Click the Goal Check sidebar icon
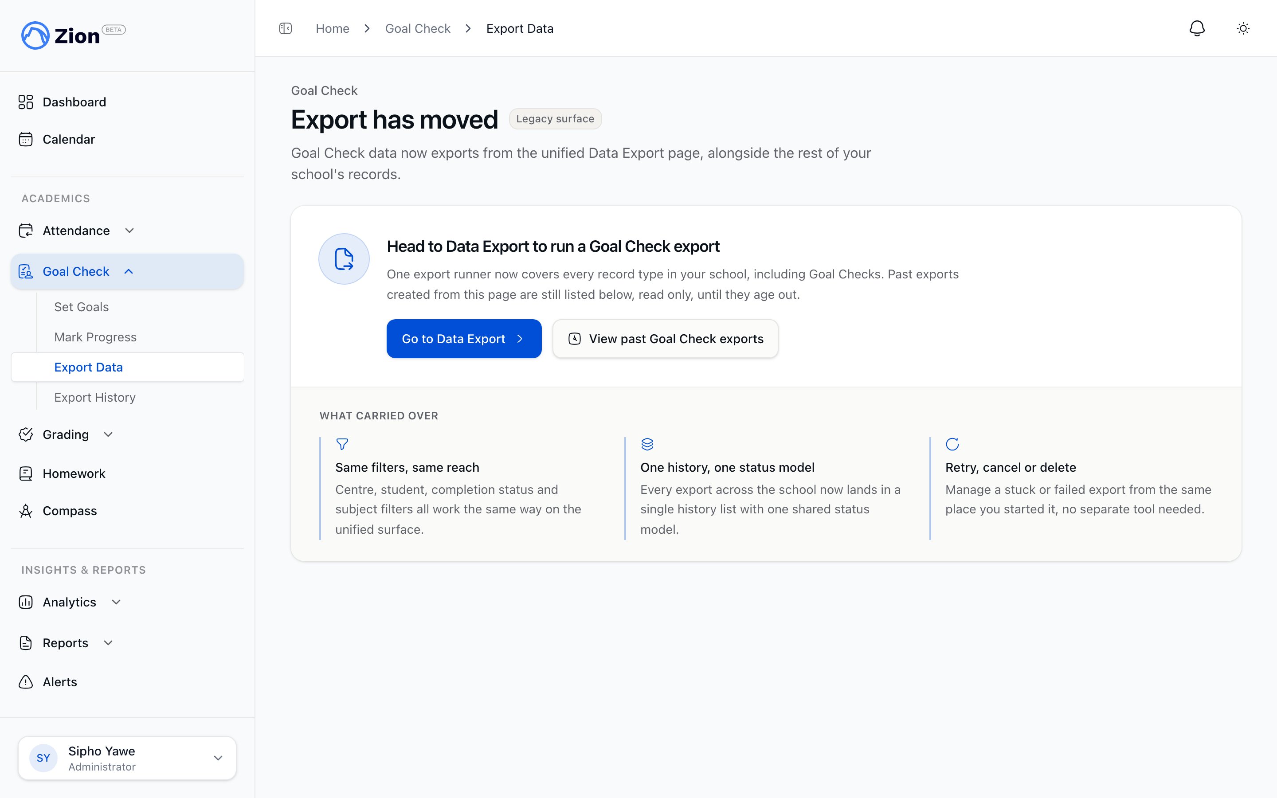Viewport: 1277px width, 798px height. [25, 271]
